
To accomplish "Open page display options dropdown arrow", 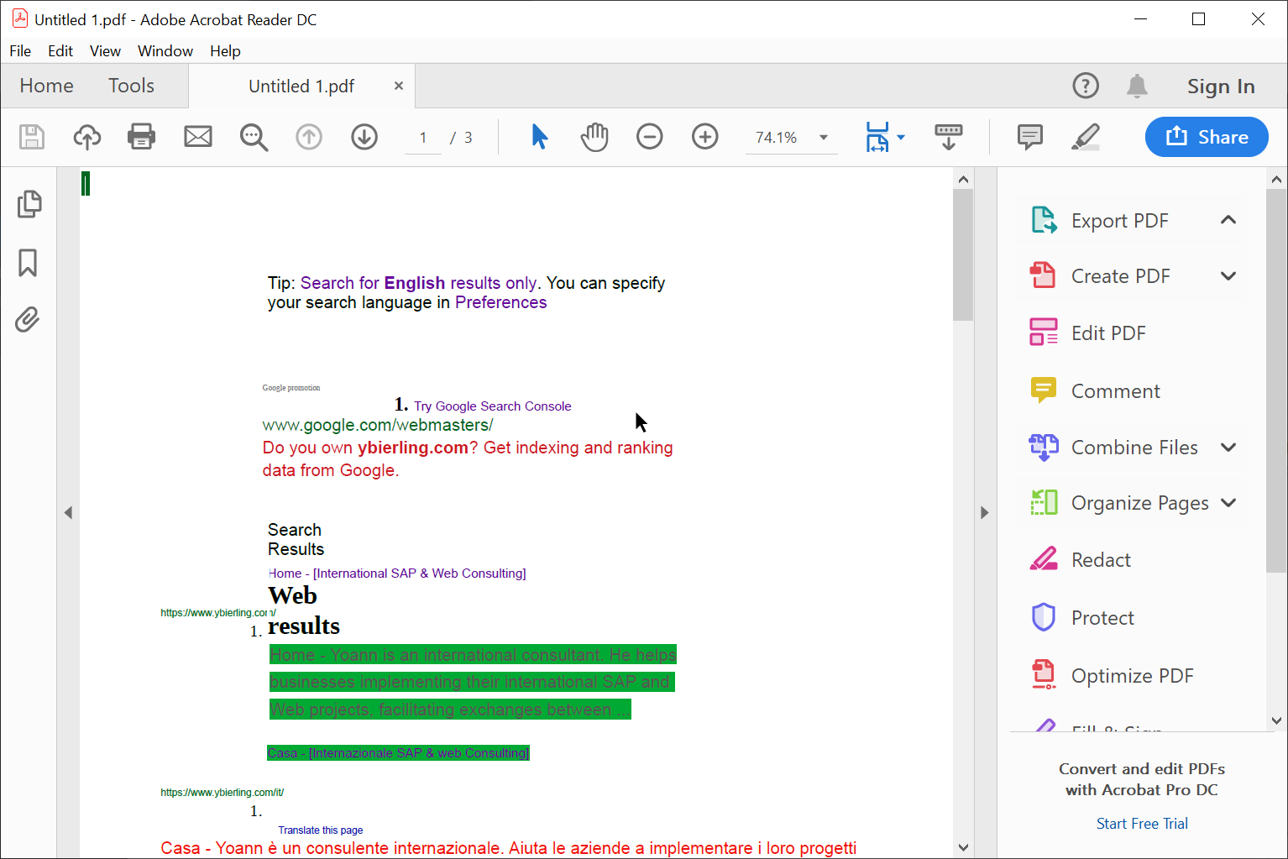I will tap(901, 137).
